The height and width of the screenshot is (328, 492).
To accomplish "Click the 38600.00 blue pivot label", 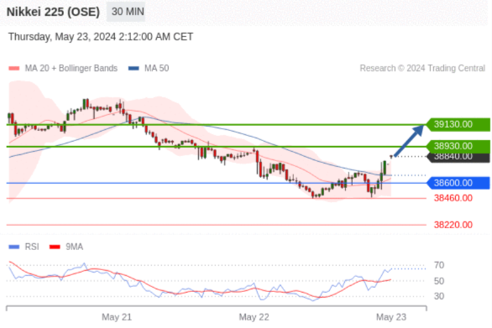I will coord(458,183).
